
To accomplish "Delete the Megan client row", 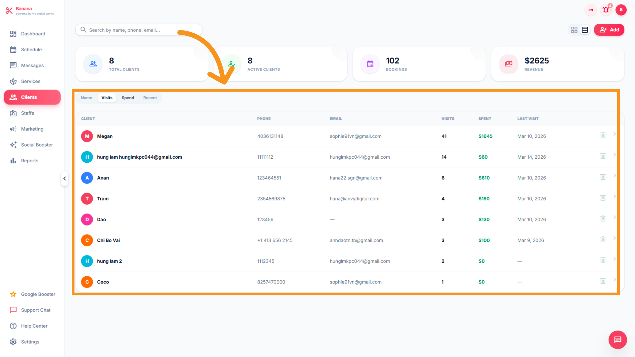I will coord(603,135).
